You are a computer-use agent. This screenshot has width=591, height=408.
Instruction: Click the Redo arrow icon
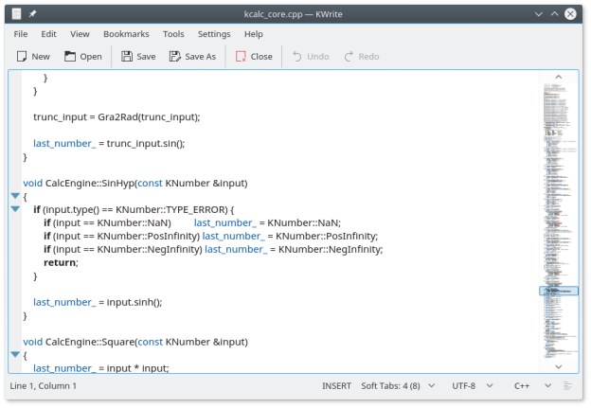[349, 57]
